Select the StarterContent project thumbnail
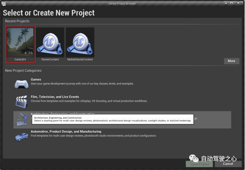This screenshot has width=245, height=170. [50, 43]
